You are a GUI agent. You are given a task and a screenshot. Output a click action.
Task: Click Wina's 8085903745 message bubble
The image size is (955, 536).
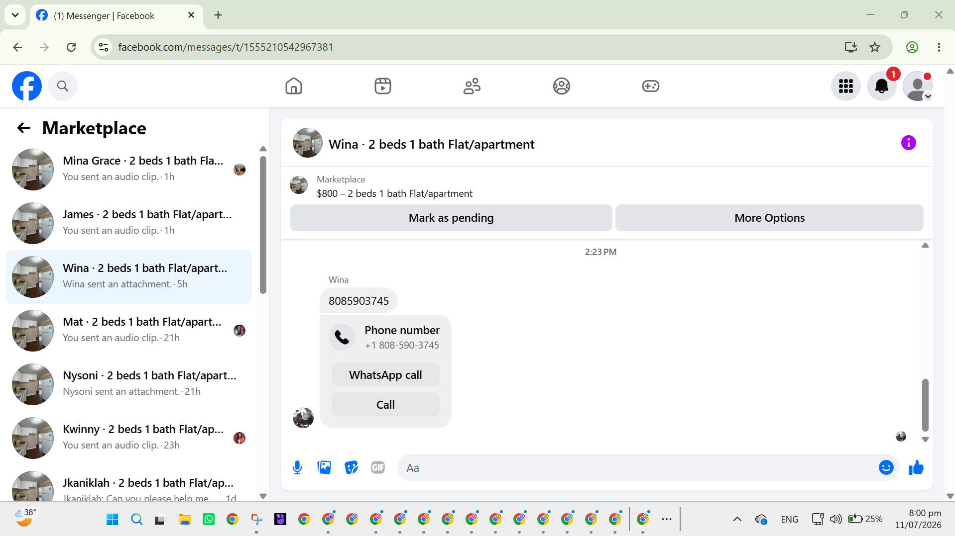click(x=358, y=301)
